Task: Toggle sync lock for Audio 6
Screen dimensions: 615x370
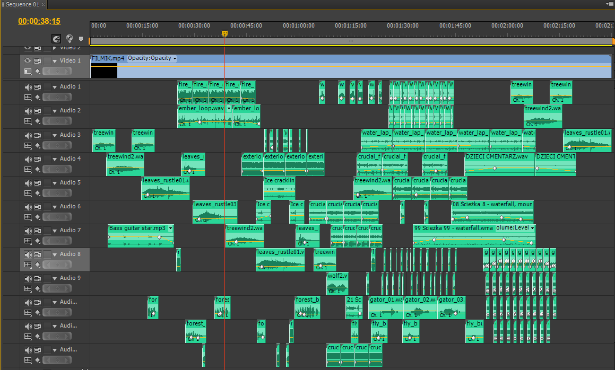Action: [x=37, y=207]
